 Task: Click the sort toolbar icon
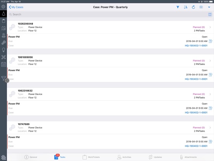[x=185, y=7]
